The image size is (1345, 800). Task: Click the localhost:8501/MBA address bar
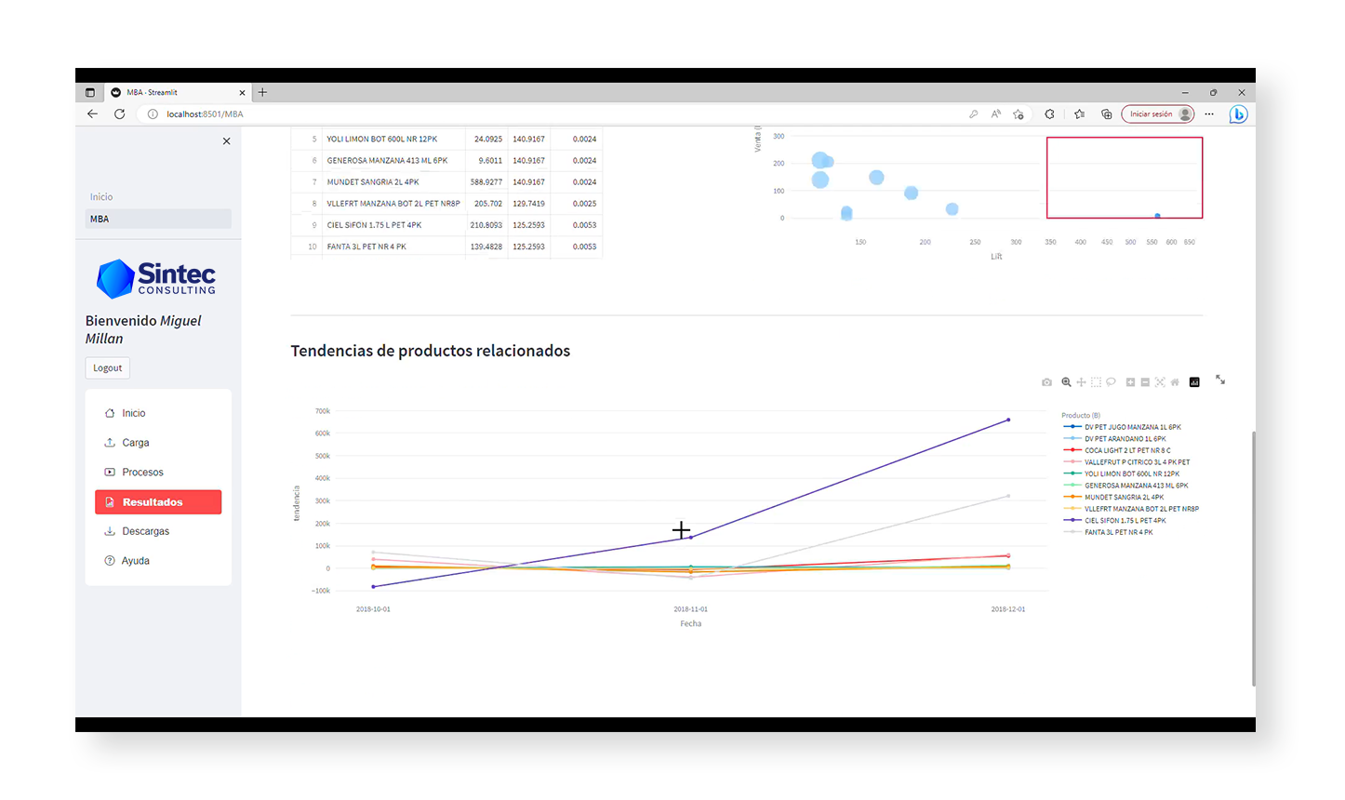(558, 114)
